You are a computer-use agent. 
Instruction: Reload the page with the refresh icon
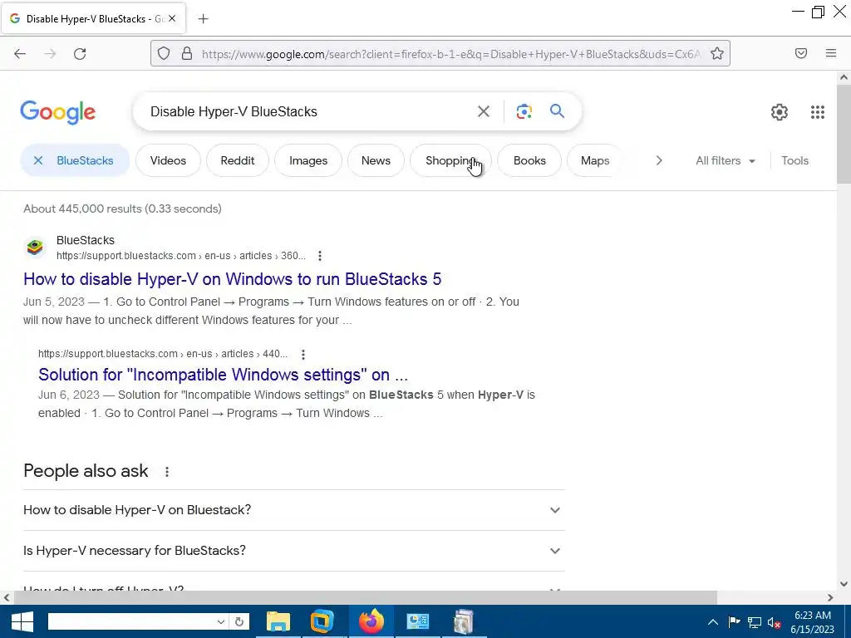click(80, 53)
